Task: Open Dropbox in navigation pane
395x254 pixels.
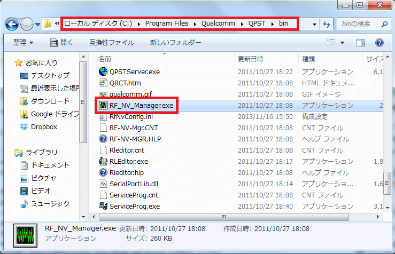Action: click(x=44, y=127)
